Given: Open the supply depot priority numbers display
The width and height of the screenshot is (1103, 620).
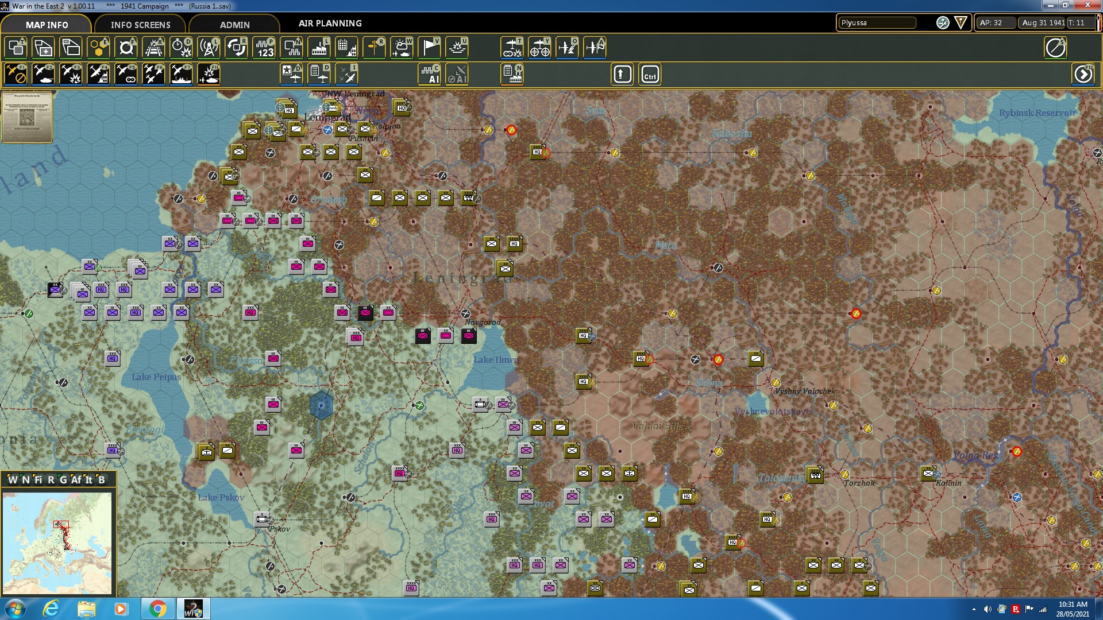Looking at the screenshot, I should tap(264, 48).
